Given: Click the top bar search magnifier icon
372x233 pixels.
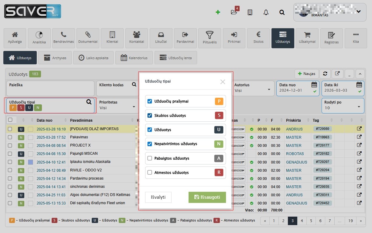Looking at the screenshot, I should [x=282, y=12].
